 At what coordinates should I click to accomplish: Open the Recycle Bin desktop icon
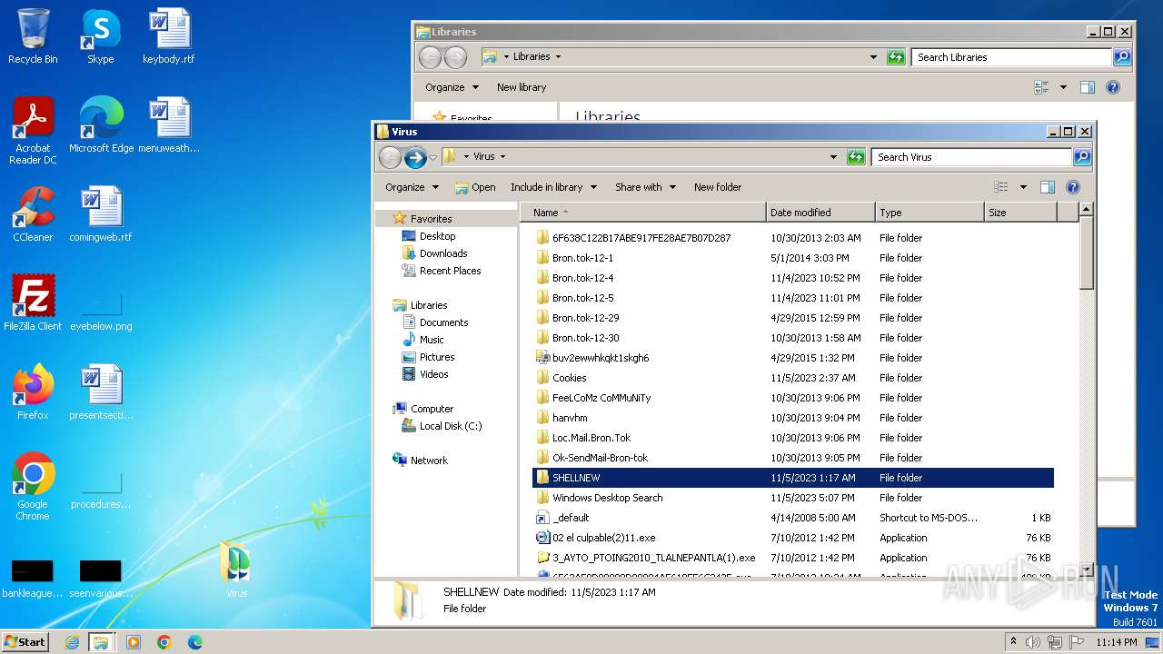[x=33, y=36]
